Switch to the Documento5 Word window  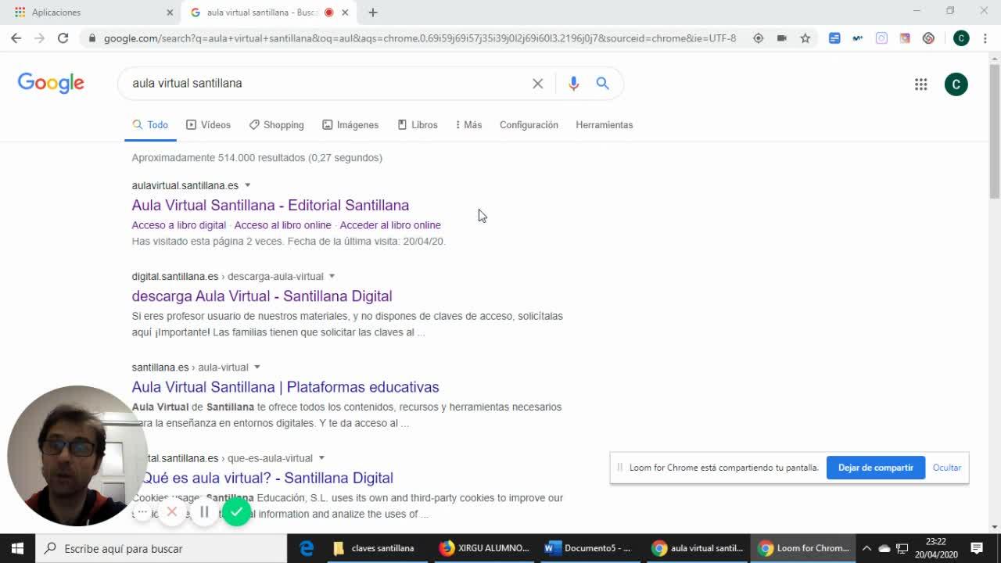tap(590, 548)
